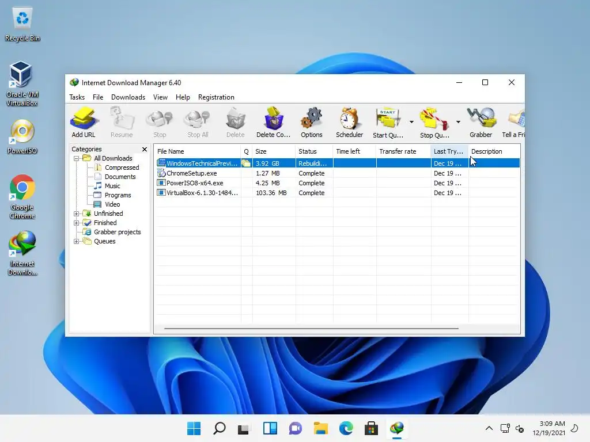Sort by the Status column header
590x442 pixels.
coord(314,151)
